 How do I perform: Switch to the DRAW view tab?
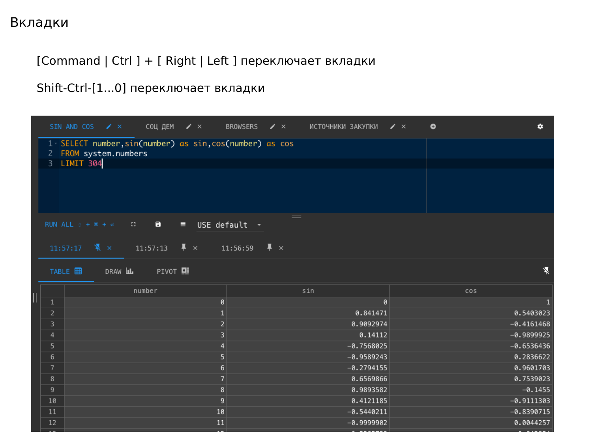click(119, 271)
